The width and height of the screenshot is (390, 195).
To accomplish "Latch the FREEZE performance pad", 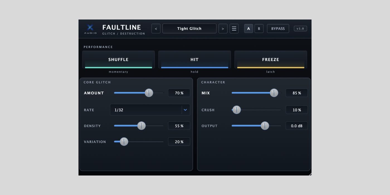I will coord(270,60).
